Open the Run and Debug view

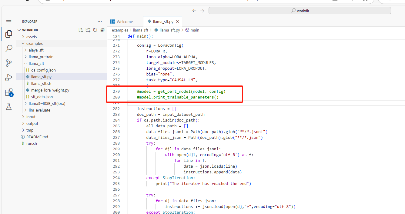coord(9,78)
